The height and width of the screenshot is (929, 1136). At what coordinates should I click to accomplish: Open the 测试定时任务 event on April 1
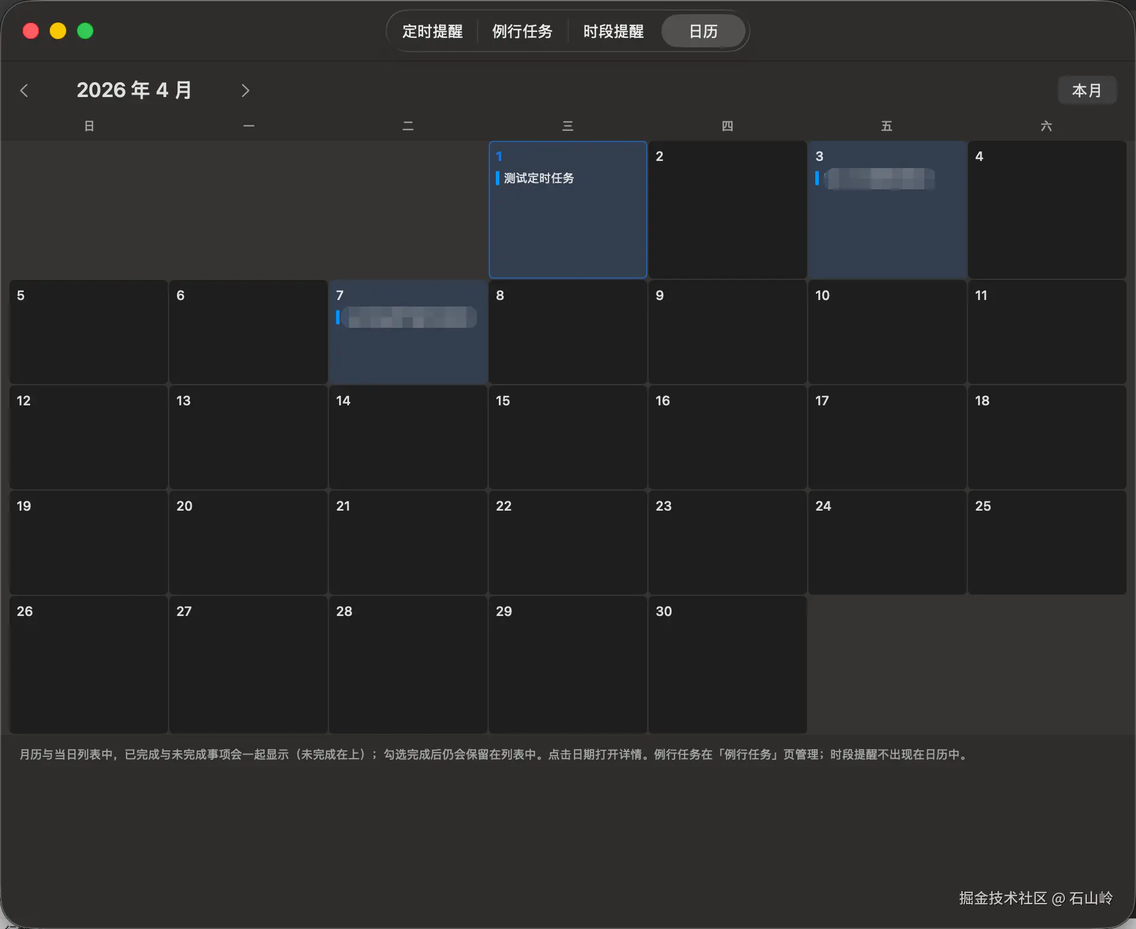538,178
